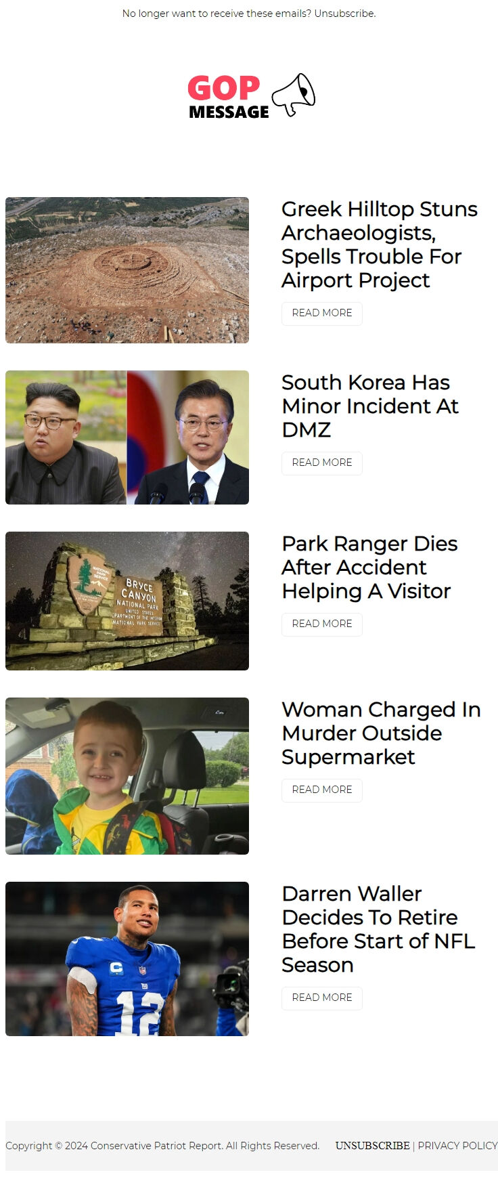Click Read More under the Park Ranger story
This screenshot has height=1177, width=498.
point(322,624)
